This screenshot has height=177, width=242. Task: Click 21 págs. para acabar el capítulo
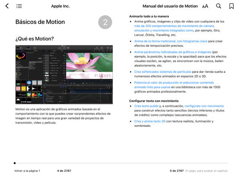(207, 171)
